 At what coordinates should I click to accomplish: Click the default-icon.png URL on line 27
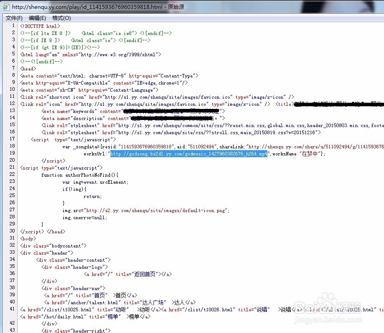click(157, 210)
